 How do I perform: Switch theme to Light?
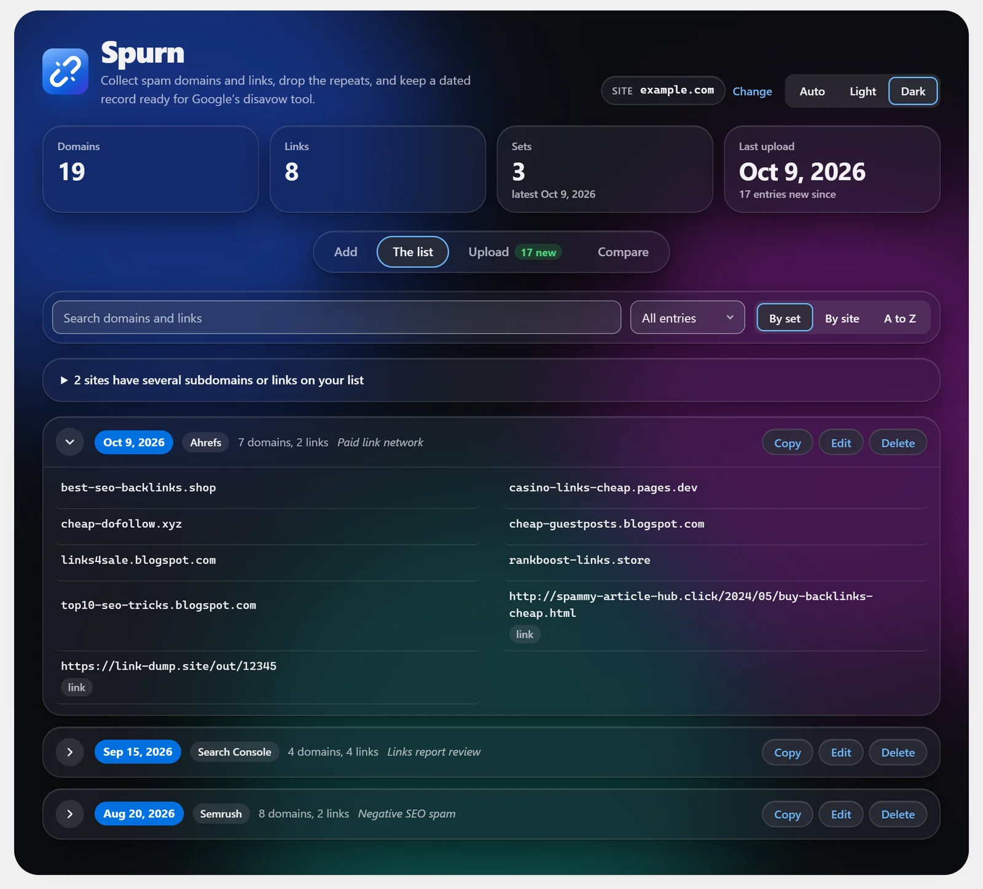[x=863, y=92]
